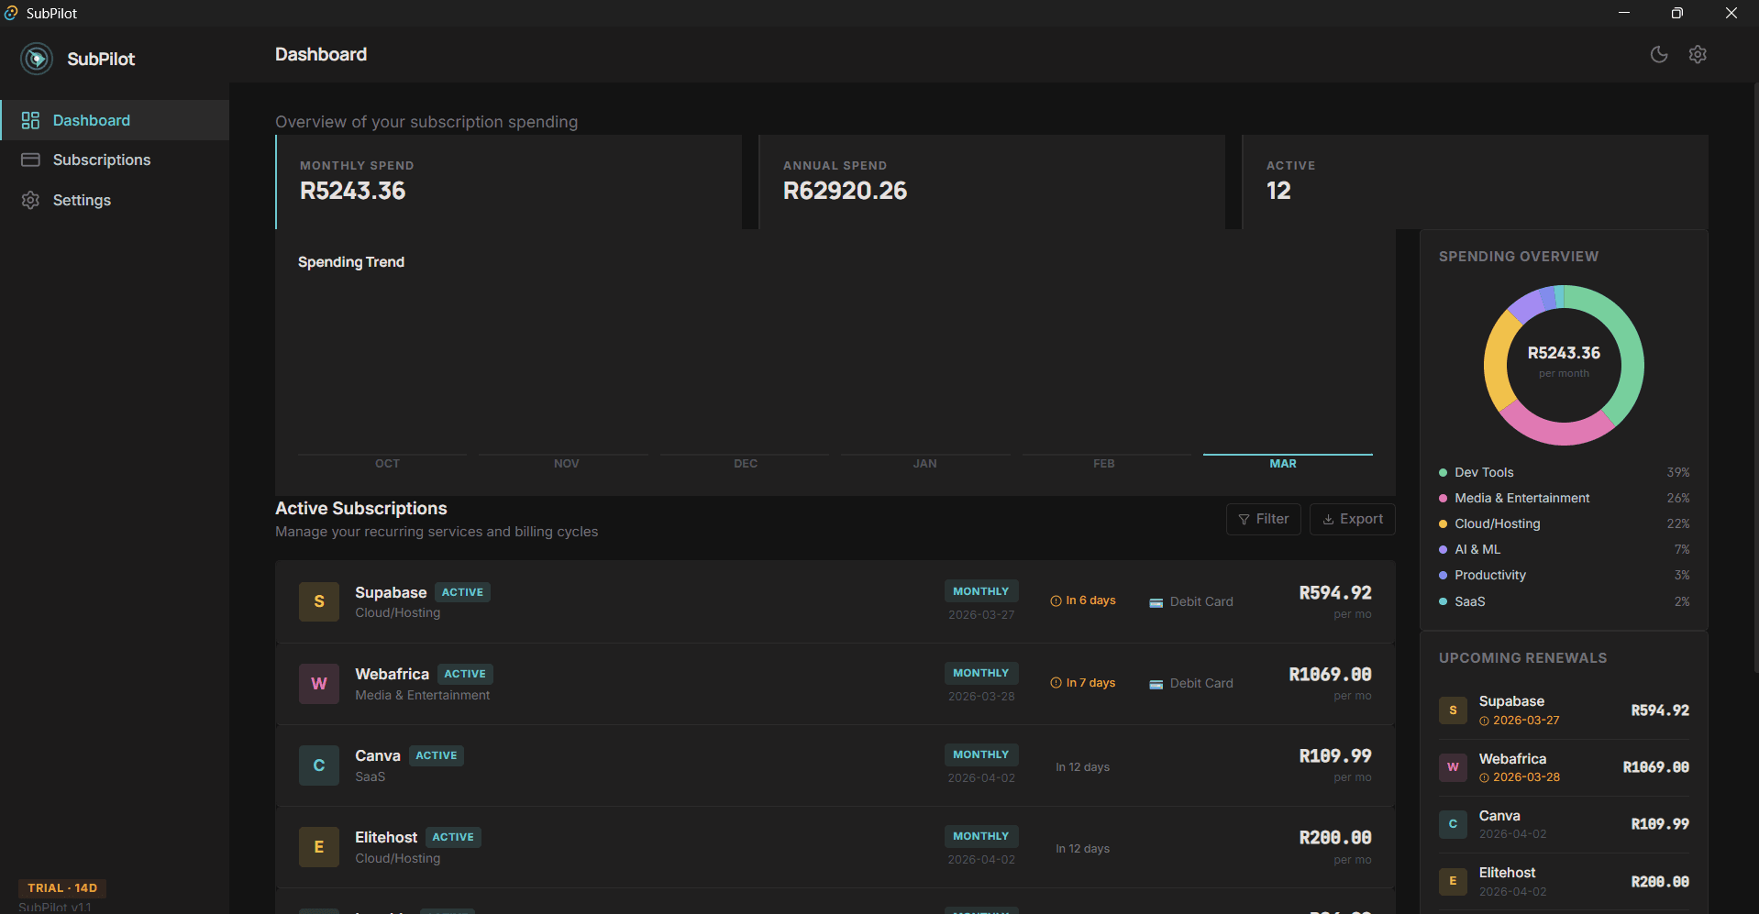
Task: Toggle the Dev Tools legend item
Action: (1482, 471)
